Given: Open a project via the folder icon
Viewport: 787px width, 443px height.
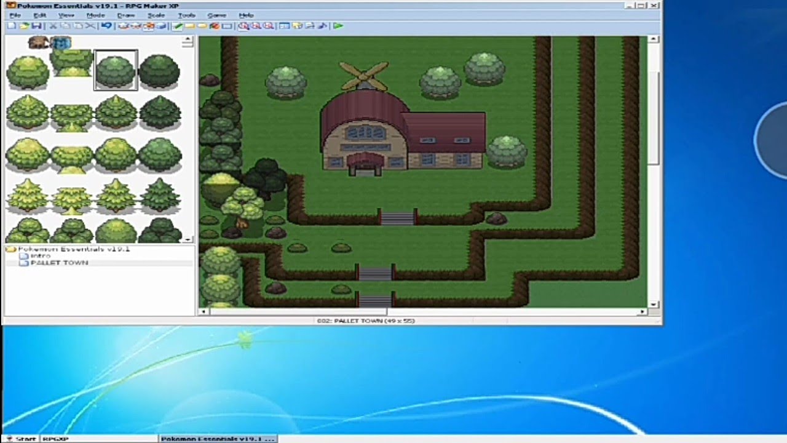Looking at the screenshot, I should 24,26.
